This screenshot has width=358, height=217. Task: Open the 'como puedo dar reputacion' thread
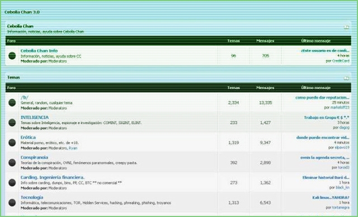[322, 97]
